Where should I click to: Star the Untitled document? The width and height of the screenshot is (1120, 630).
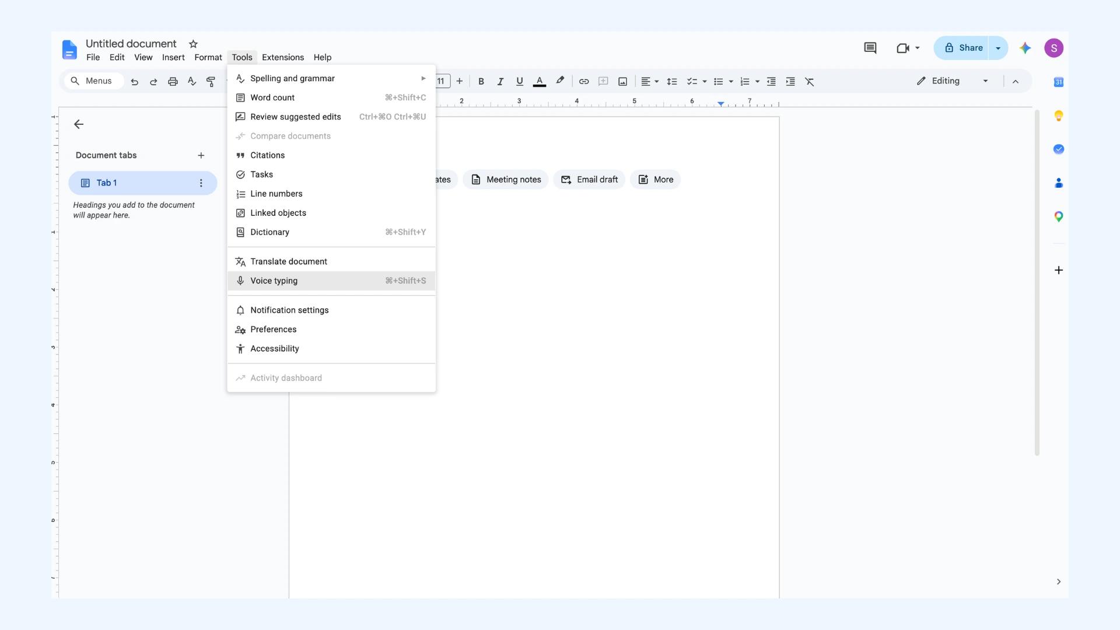[194, 44]
